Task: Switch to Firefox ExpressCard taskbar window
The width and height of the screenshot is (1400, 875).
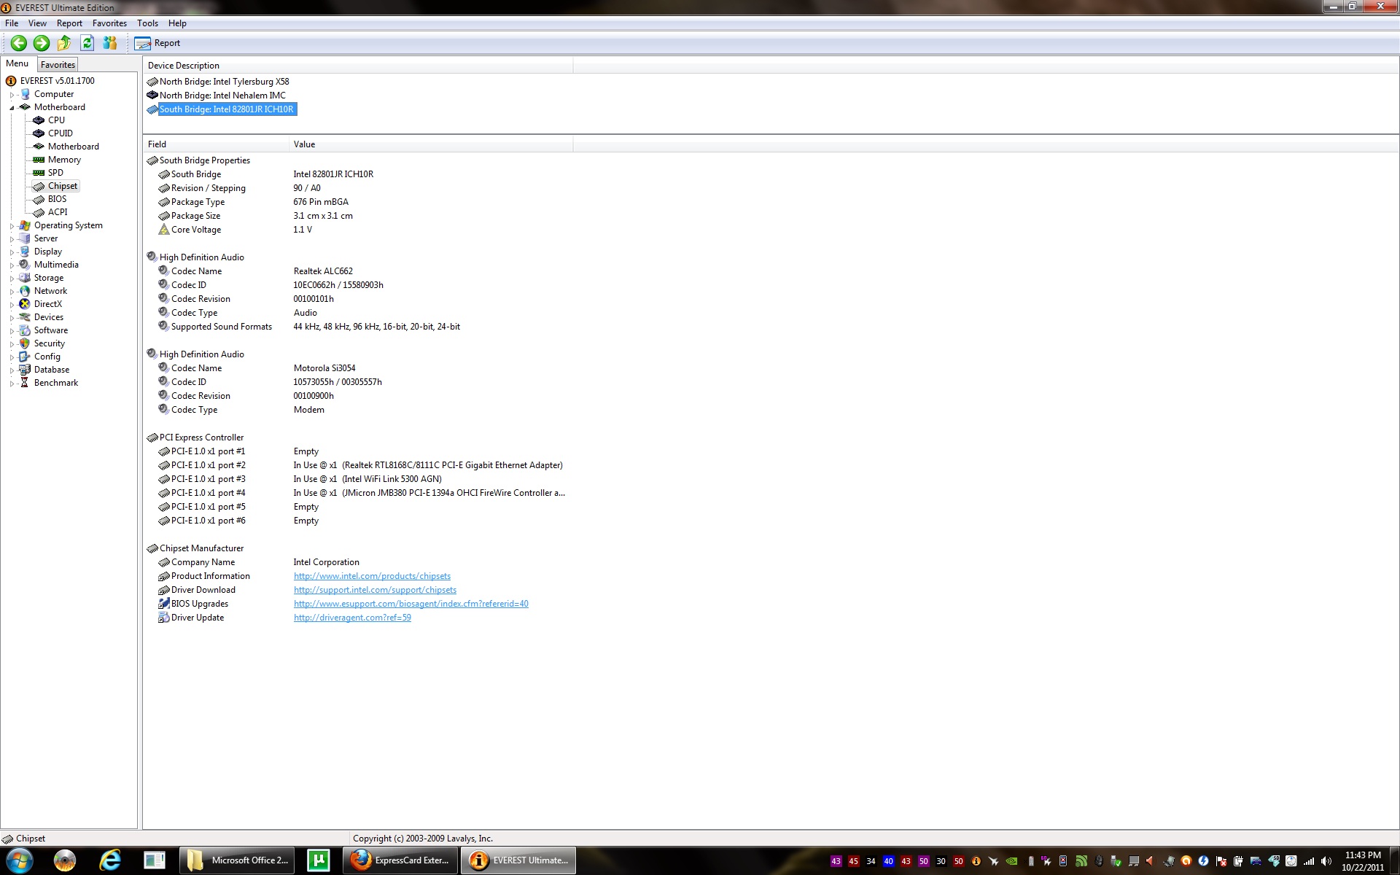Action: coord(400,860)
